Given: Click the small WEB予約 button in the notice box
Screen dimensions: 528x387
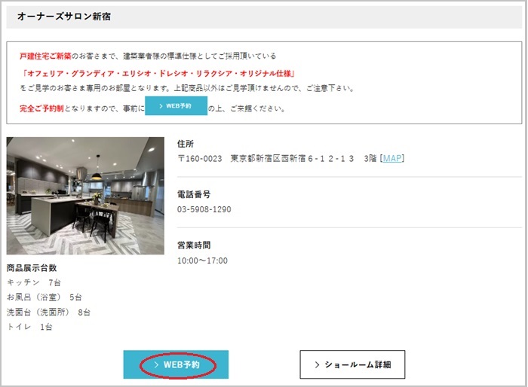Looking at the screenshot, I should coord(176,106).
